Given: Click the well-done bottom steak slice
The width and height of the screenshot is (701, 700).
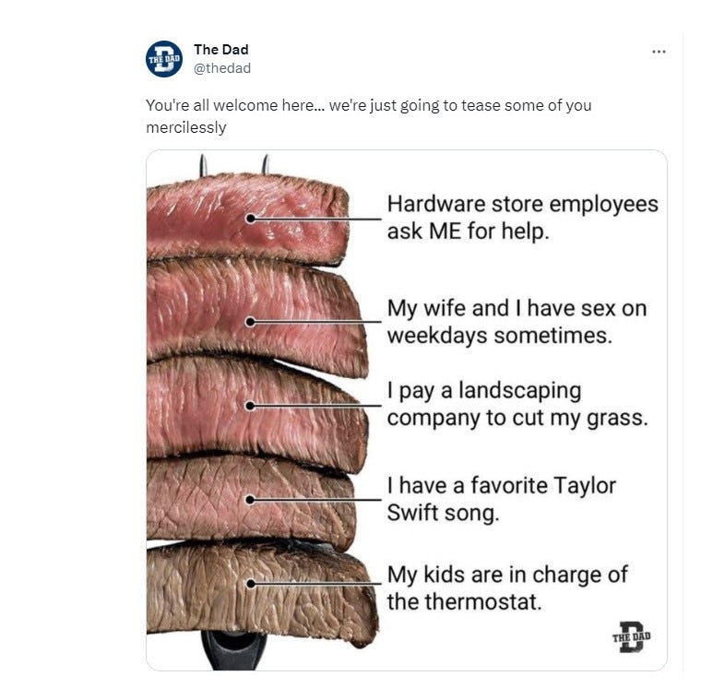Looking at the screenshot, I should click(203, 586).
